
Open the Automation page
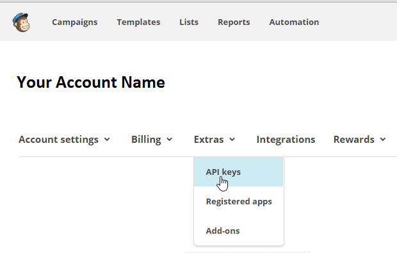[294, 22]
